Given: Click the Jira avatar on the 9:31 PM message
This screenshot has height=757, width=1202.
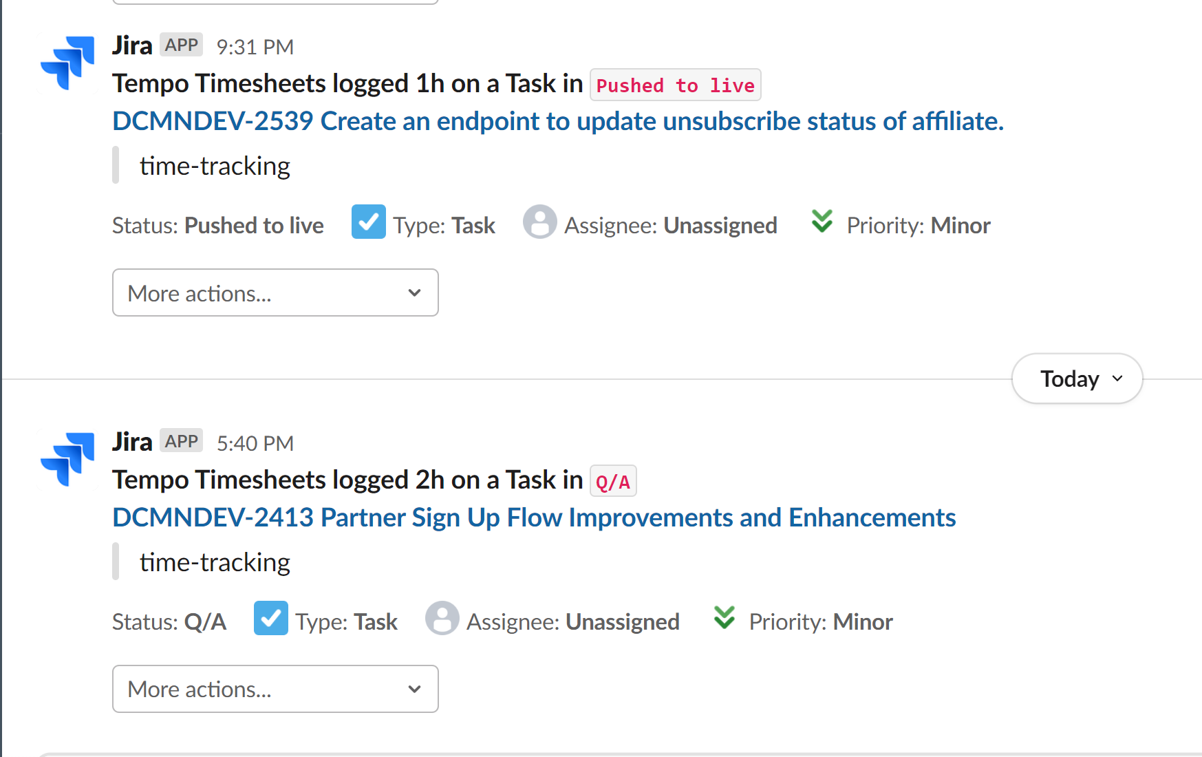Looking at the screenshot, I should (x=67, y=63).
